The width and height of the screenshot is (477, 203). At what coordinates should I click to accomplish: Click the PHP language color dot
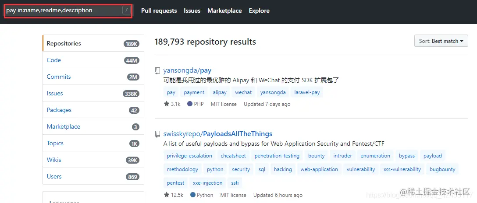(190, 104)
